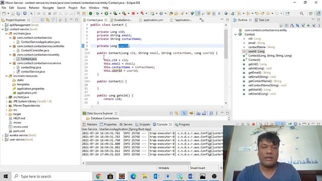The height and width of the screenshot is (181, 322).
Task: Click the Windows search box
Action: click(52, 176)
